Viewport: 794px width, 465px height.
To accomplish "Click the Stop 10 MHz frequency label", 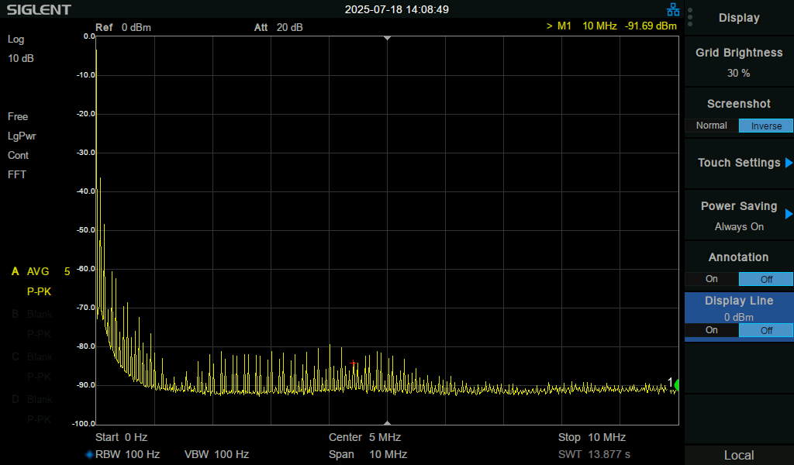I will [592, 437].
